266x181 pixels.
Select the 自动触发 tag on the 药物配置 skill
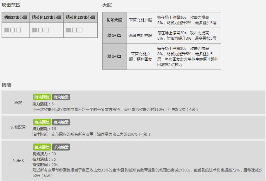(x=61, y=122)
